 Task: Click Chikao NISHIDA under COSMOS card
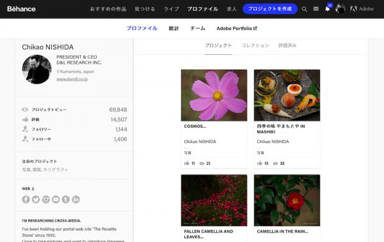(200, 142)
